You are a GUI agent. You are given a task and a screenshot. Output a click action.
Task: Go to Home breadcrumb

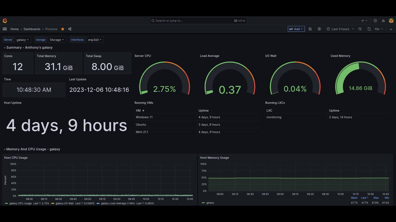[x=15, y=29]
